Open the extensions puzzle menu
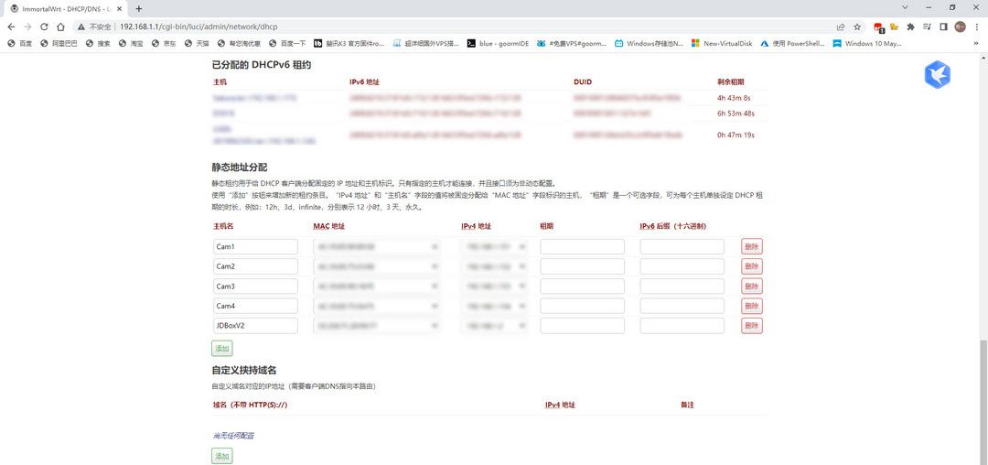 coord(910,27)
